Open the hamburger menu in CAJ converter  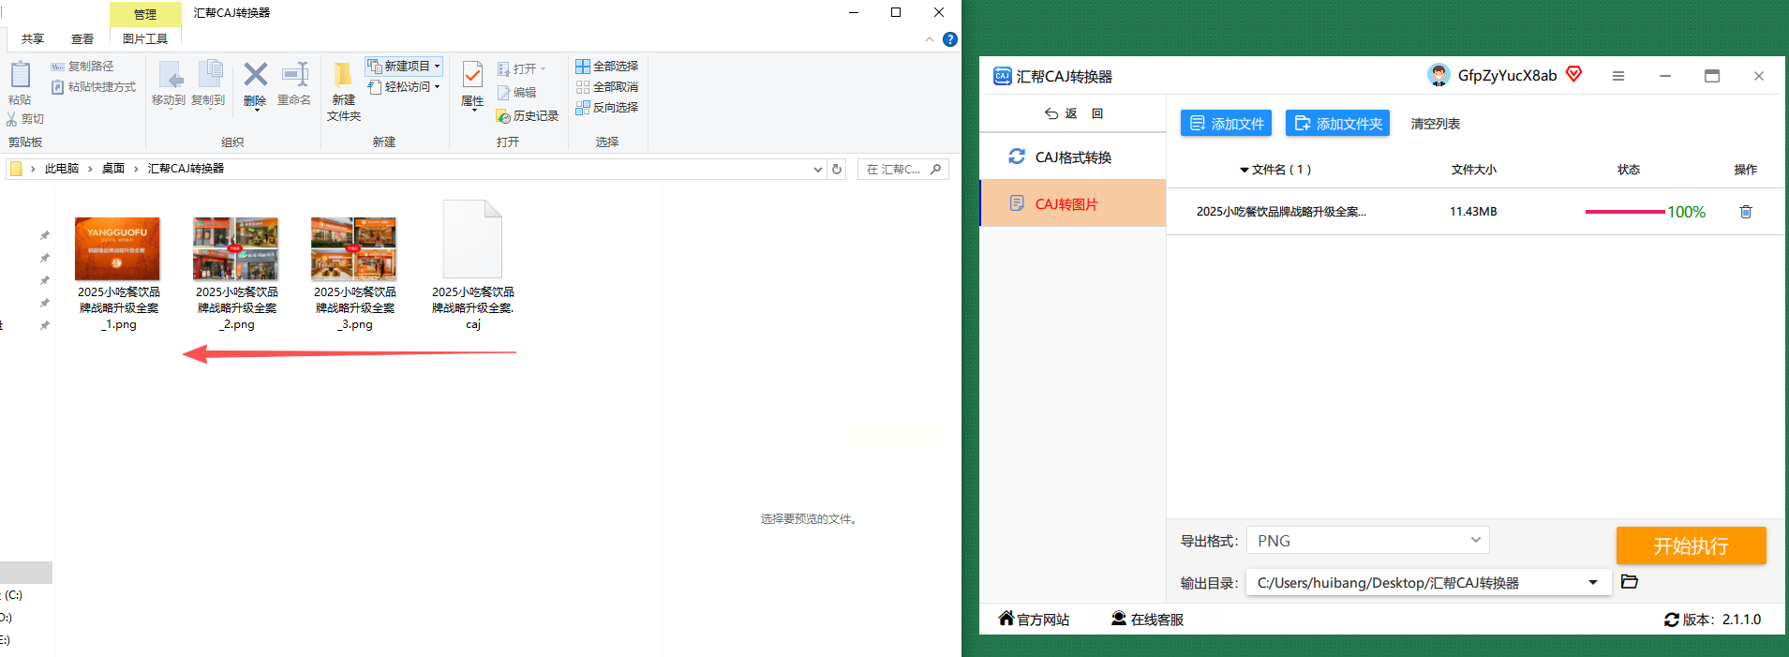coord(1618,76)
